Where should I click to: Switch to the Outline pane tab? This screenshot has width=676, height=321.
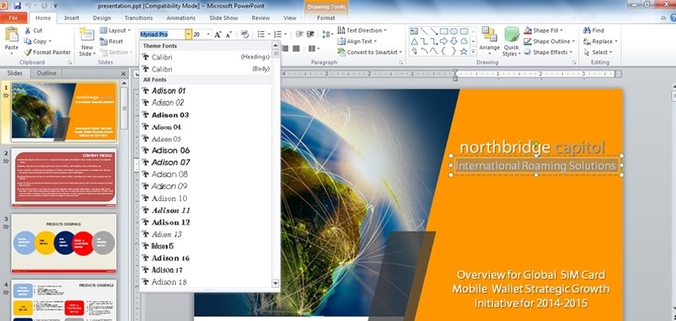46,73
